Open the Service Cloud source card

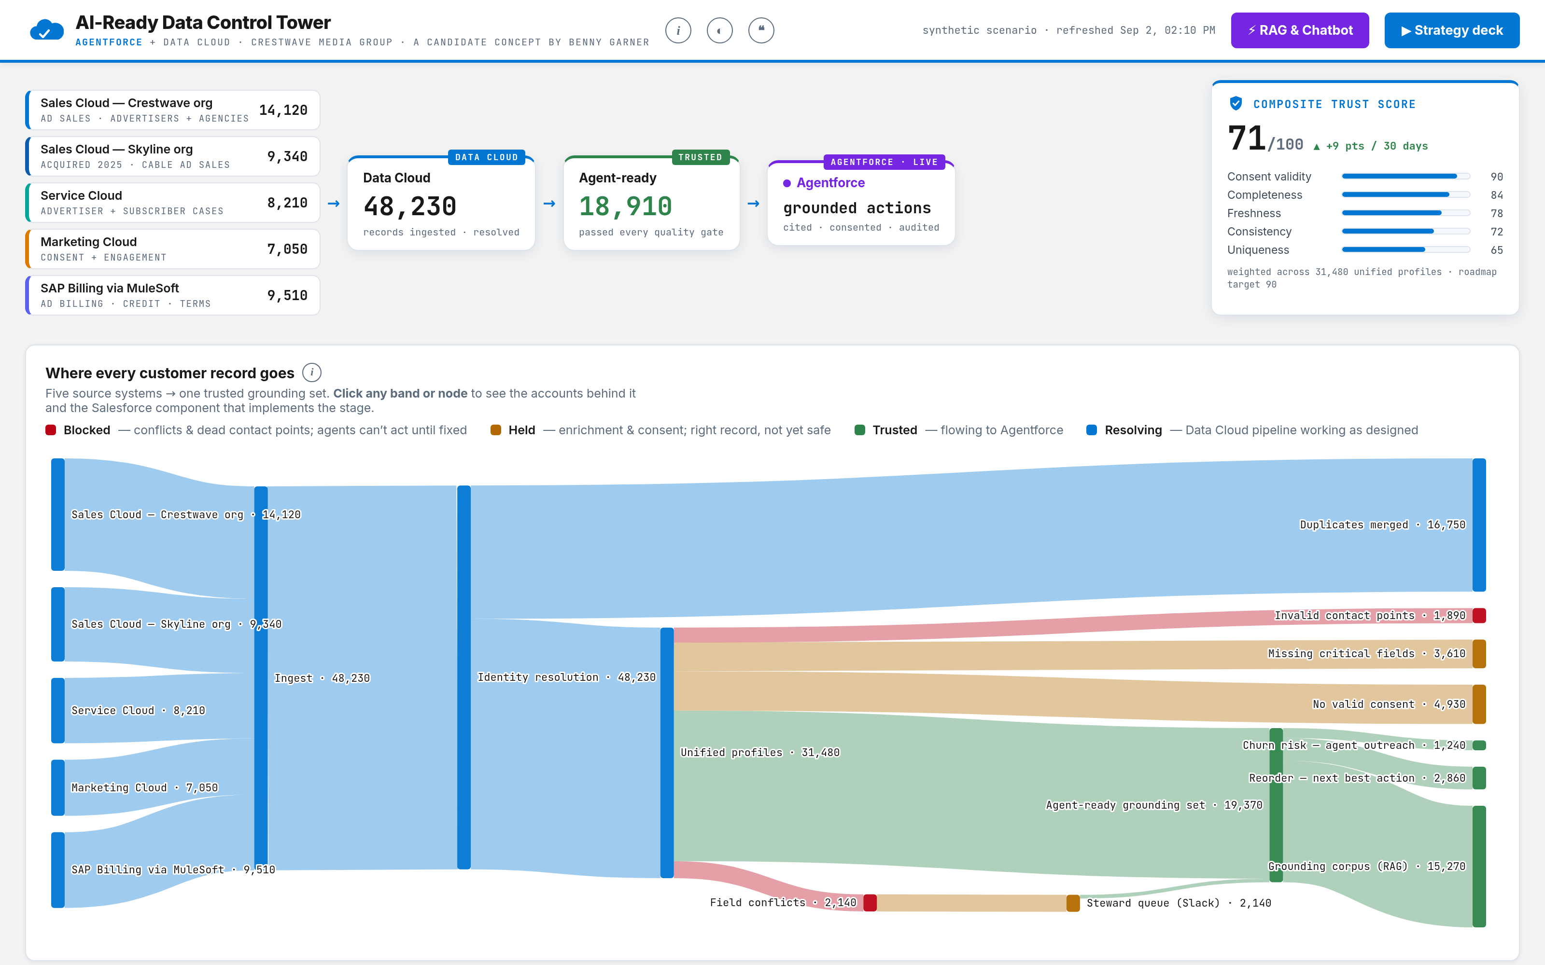point(173,202)
